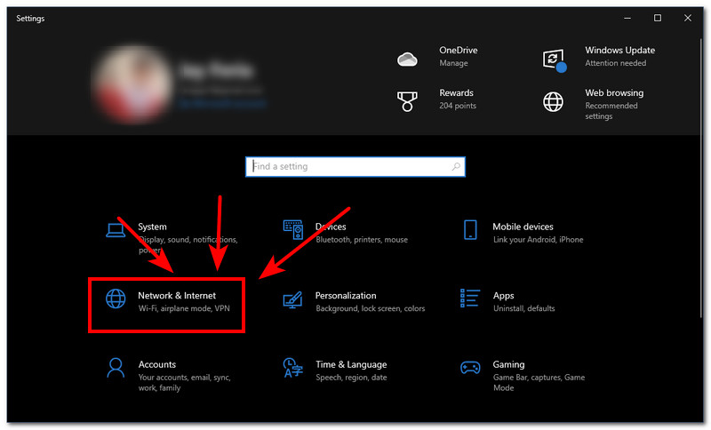Click the Mobile devices phone icon

470,231
